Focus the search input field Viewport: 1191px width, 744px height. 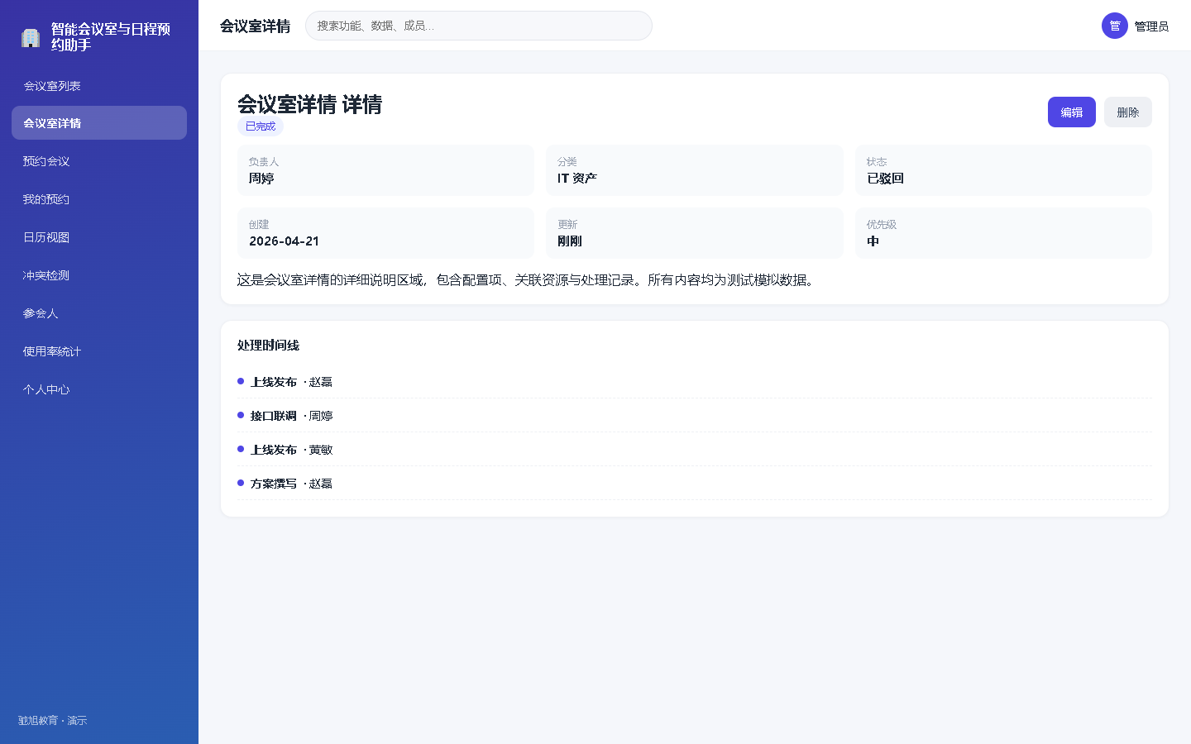coord(479,26)
